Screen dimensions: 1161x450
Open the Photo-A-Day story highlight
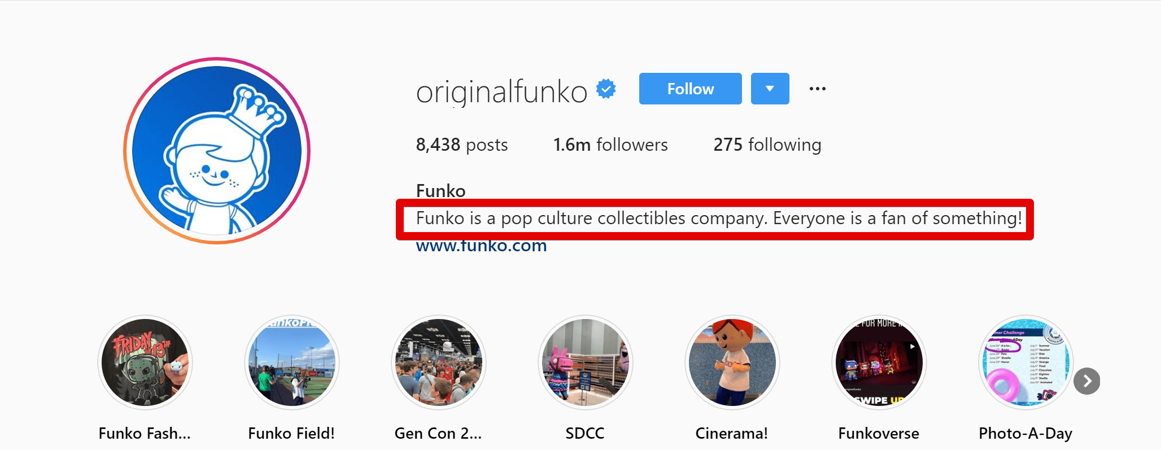point(1024,363)
